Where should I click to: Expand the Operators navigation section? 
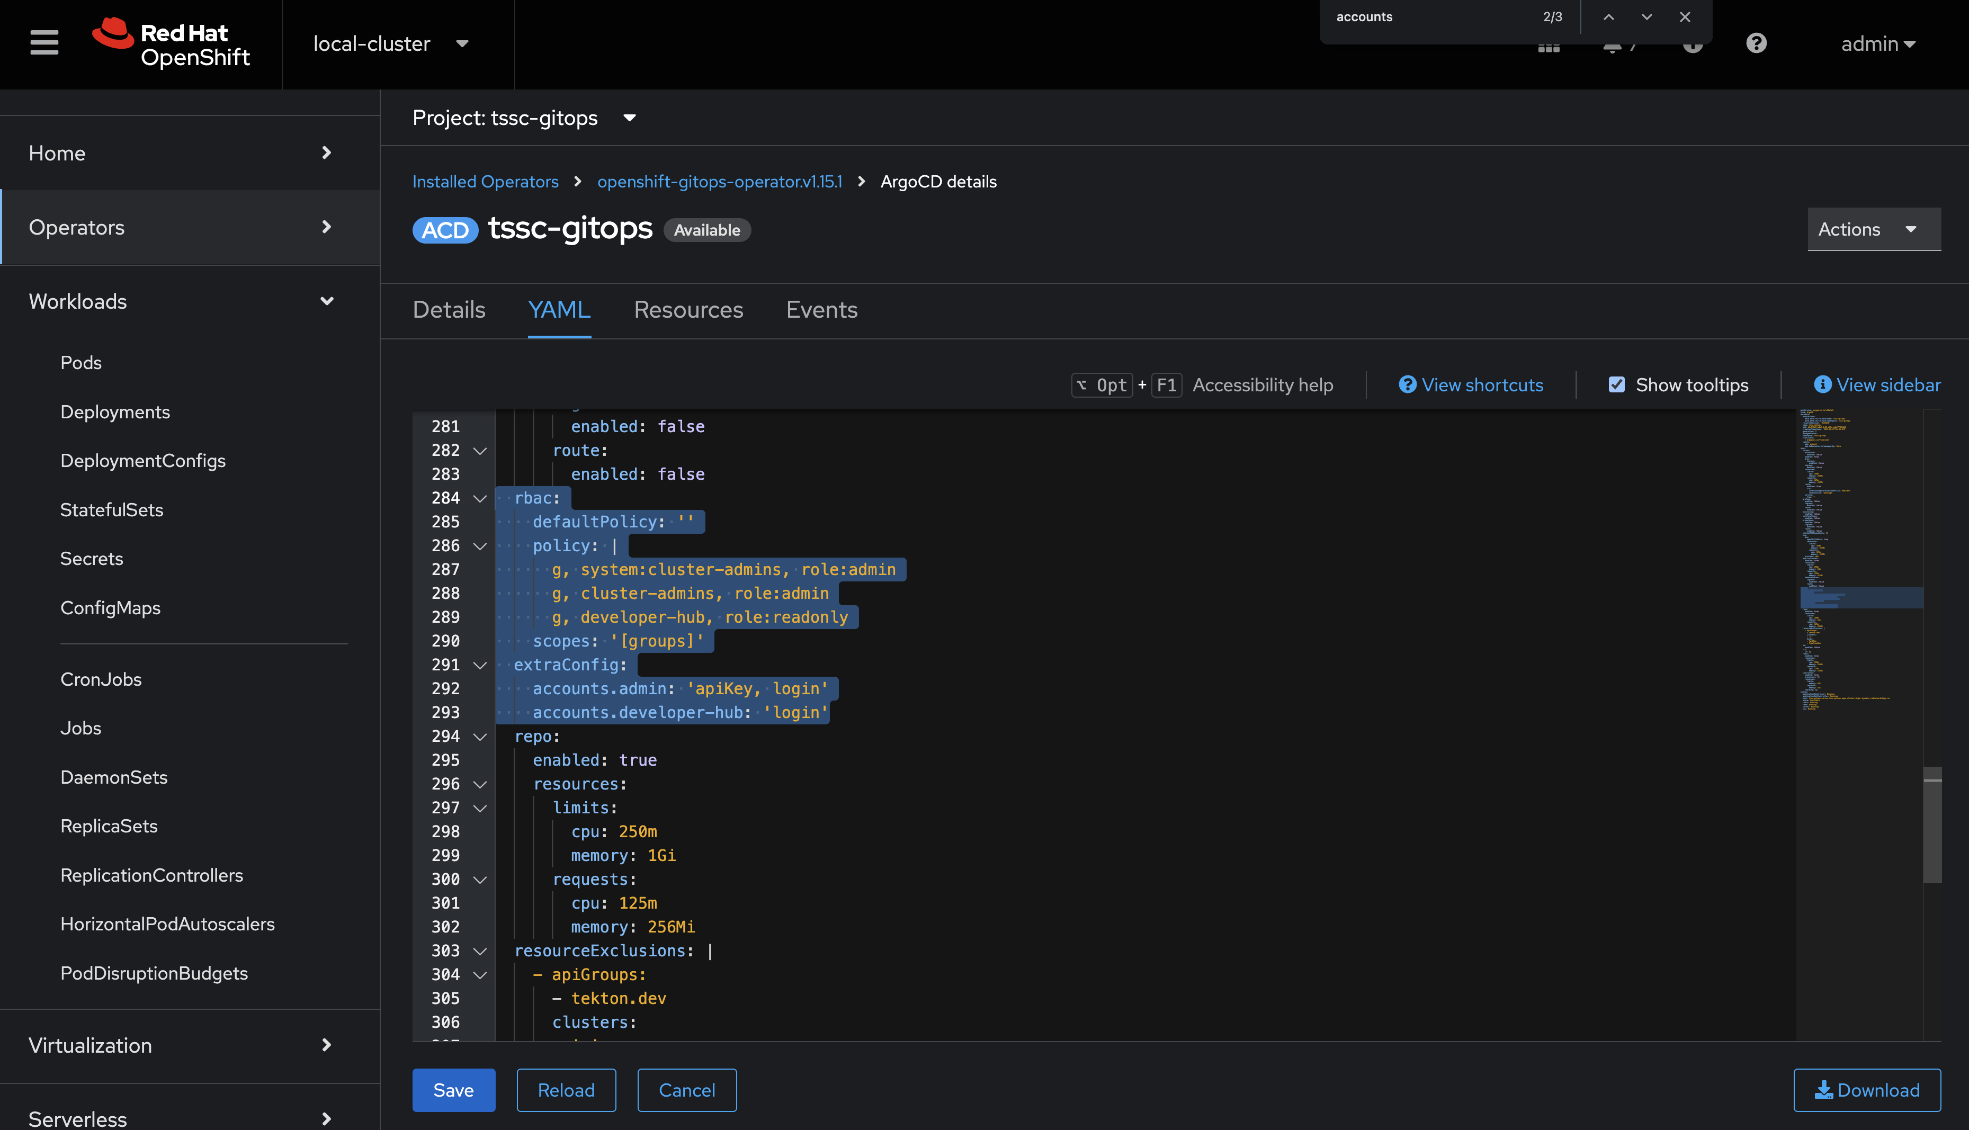coord(190,227)
